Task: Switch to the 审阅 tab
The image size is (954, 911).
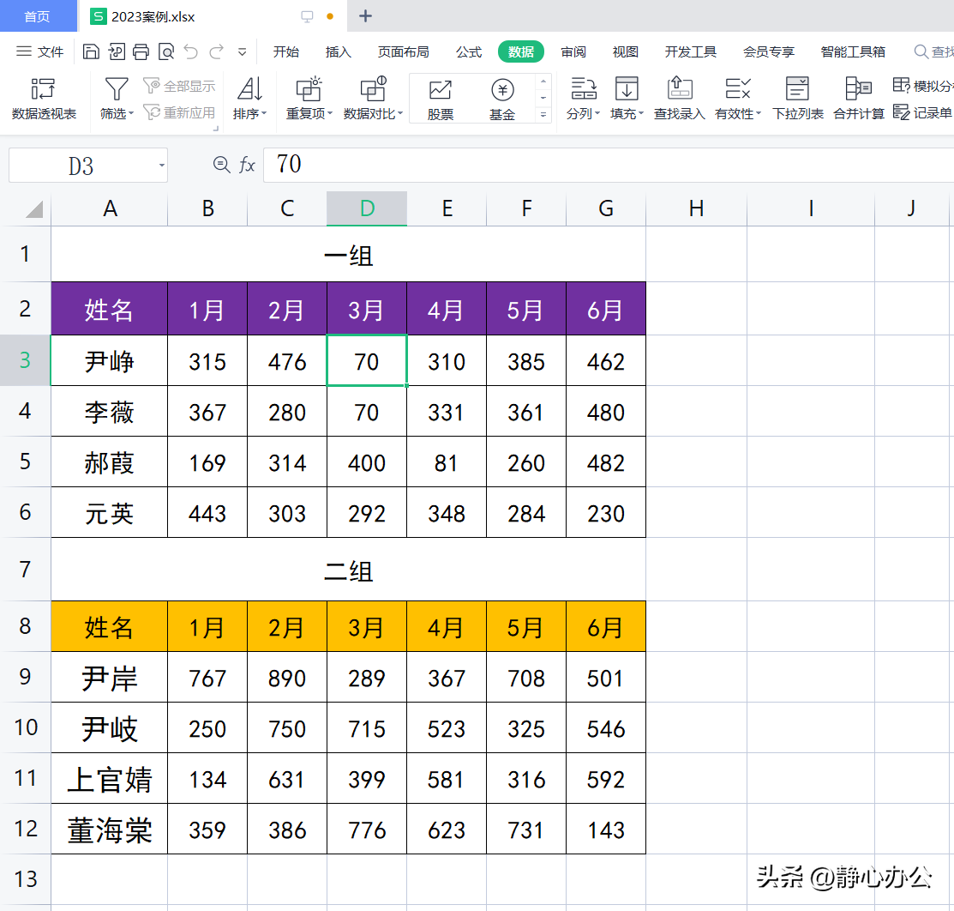Action: (573, 51)
